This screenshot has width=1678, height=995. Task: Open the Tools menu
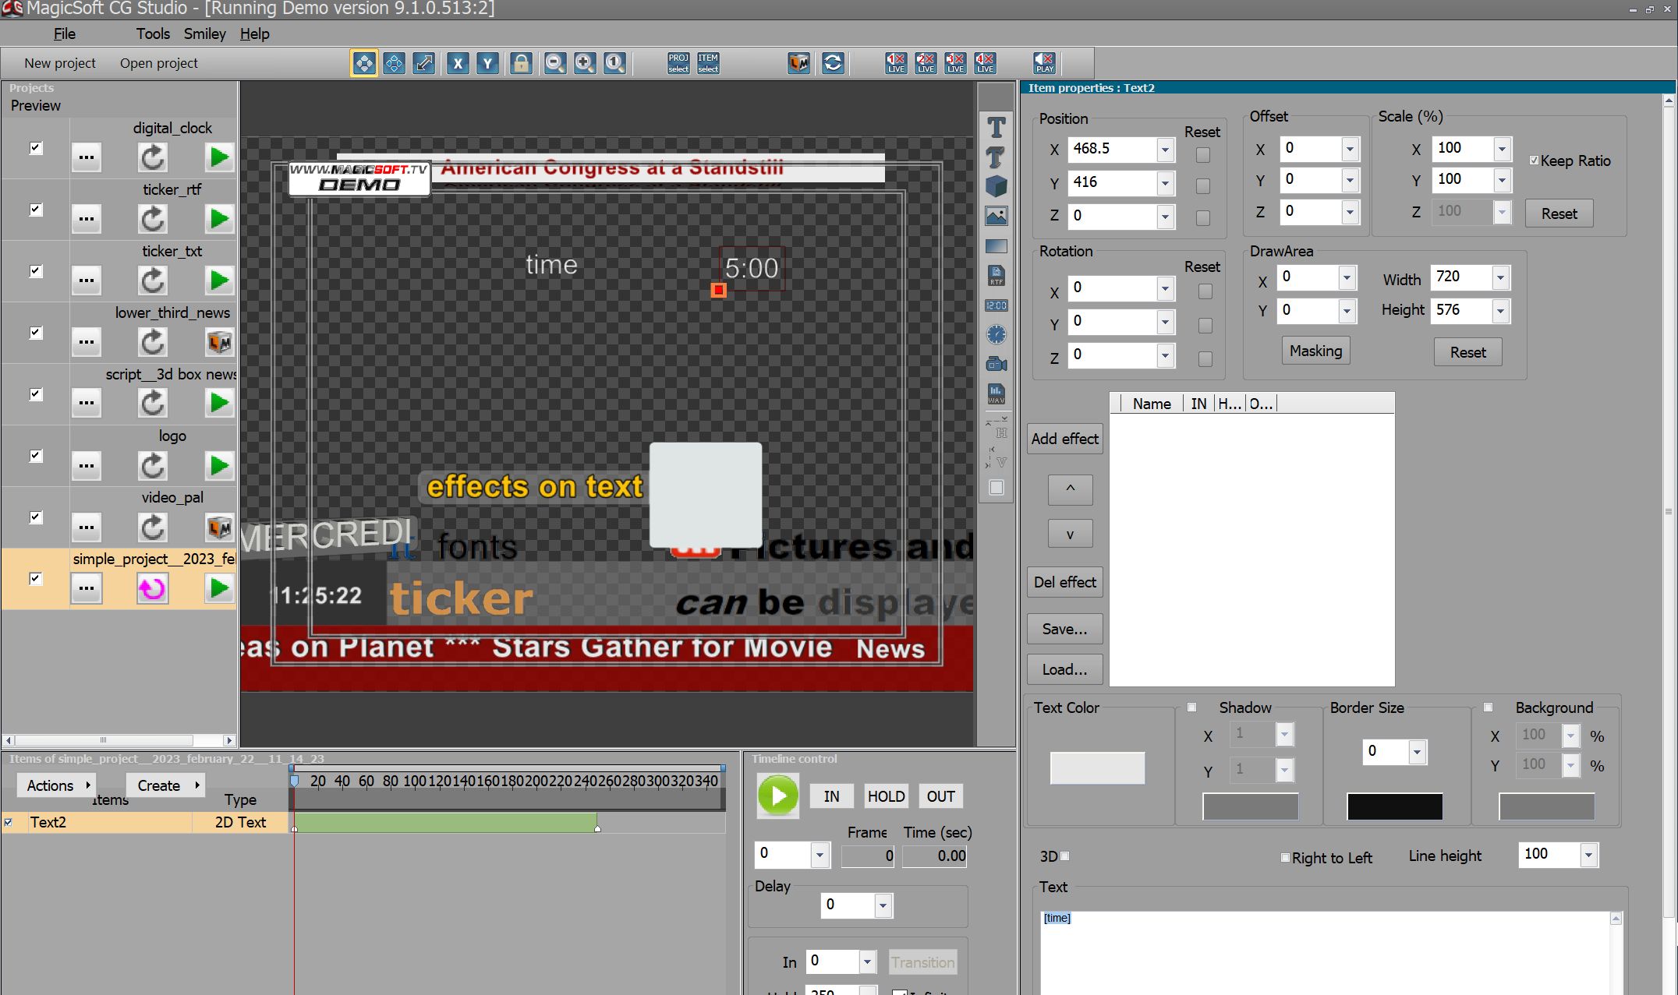(x=153, y=34)
